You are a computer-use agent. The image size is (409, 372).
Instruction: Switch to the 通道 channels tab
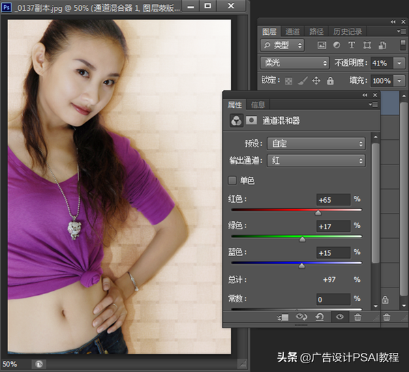pos(292,31)
